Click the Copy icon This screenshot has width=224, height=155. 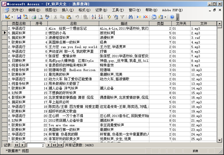62,17
